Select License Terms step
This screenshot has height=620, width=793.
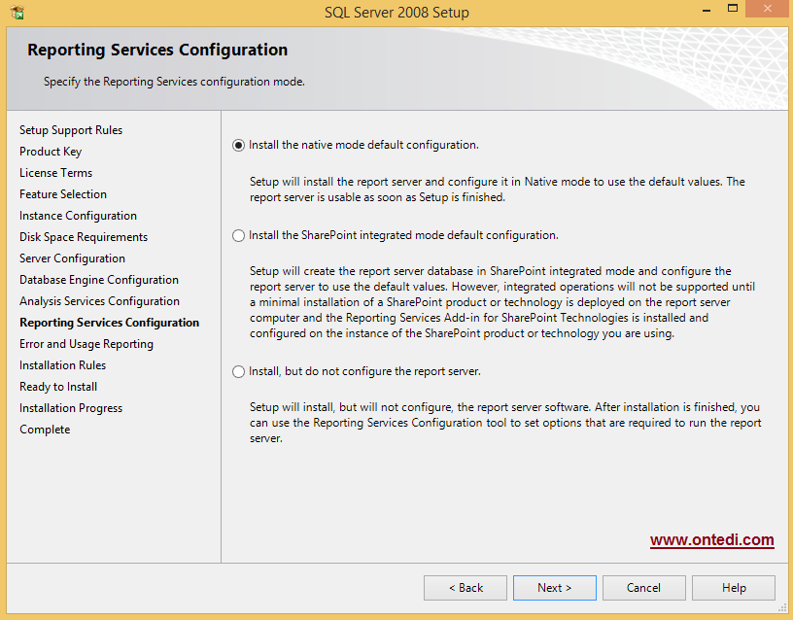coord(56,173)
